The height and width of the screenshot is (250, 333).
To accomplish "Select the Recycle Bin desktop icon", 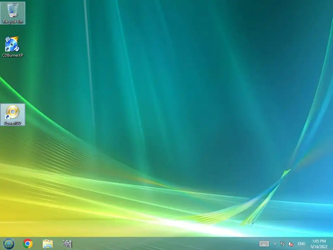I will (13, 13).
